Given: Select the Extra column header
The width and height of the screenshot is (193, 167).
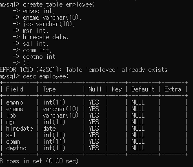Looking at the screenshot, I should tap(173, 89).
